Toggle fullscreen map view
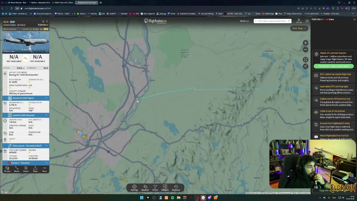Screen dimensions: 357x201 click(x=305, y=60)
